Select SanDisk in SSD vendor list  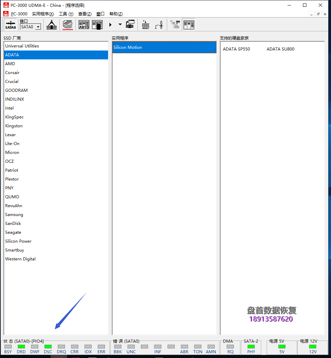[56, 224]
